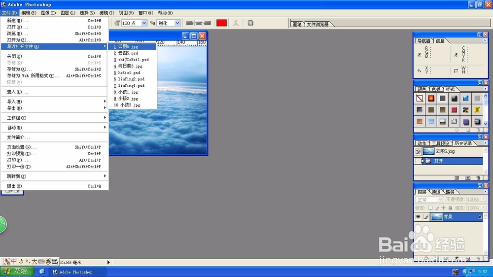Click the trash icon in Styles panel
493x277 pixels.
tap(478, 130)
